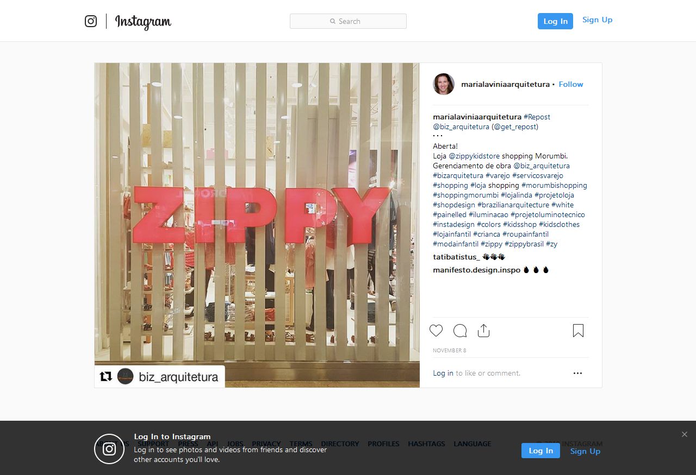The width and height of the screenshot is (696, 475).
Task: Open the LANGUAGE footer selector
Action: click(473, 444)
